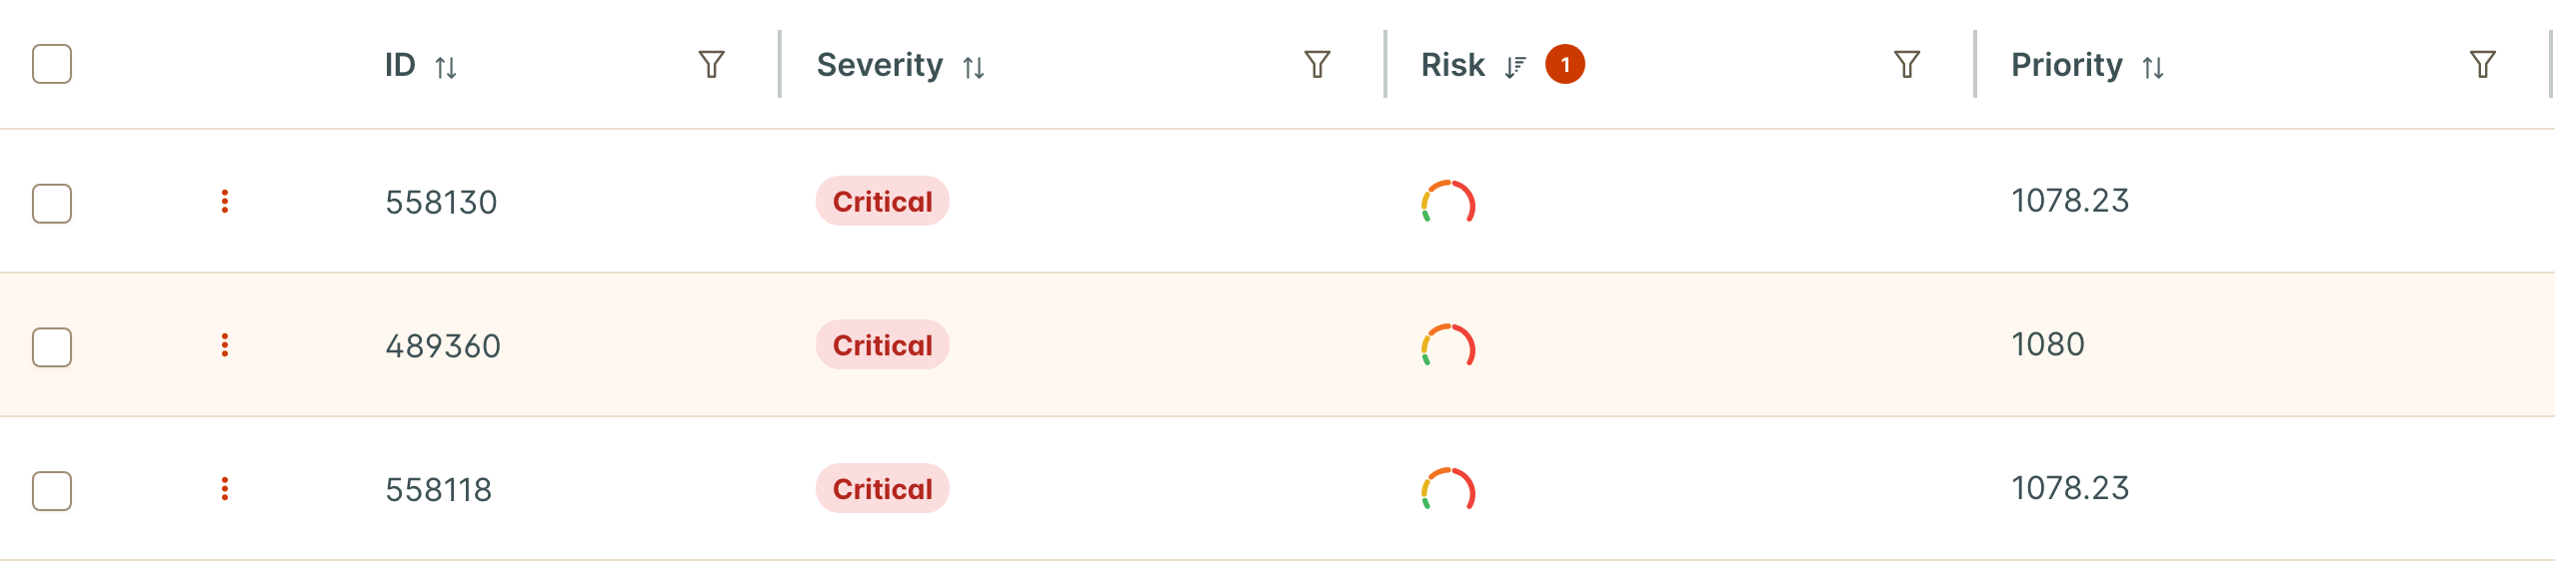Open actions menu for row 558130
Image resolution: width=2555 pixels, height=561 pixels.
(225, 202)
